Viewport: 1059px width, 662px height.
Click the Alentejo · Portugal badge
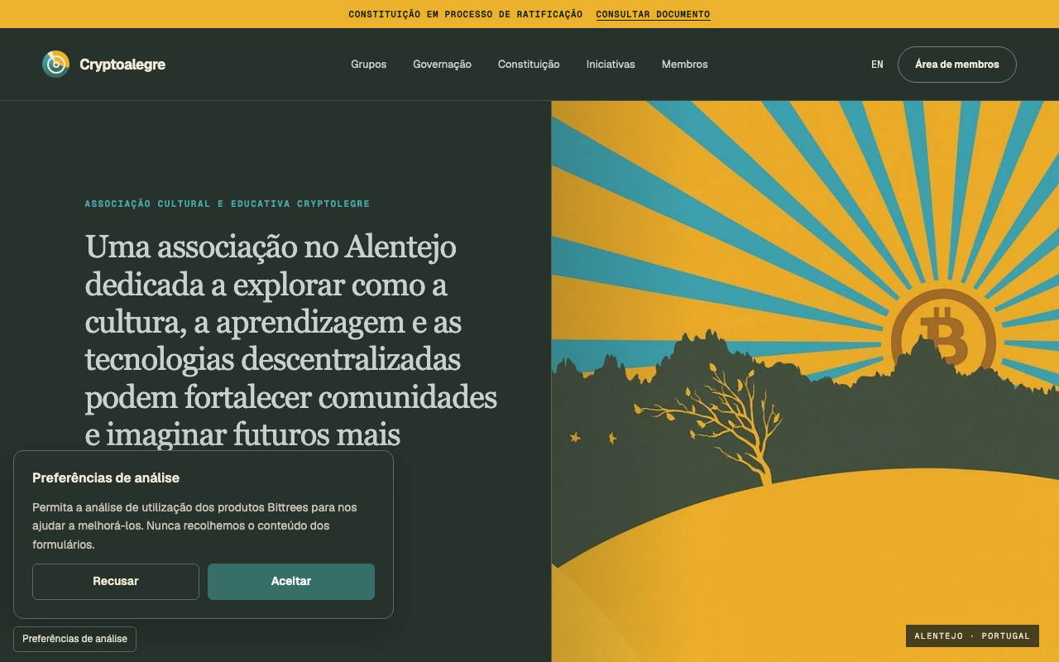click(x=972, y=636)
